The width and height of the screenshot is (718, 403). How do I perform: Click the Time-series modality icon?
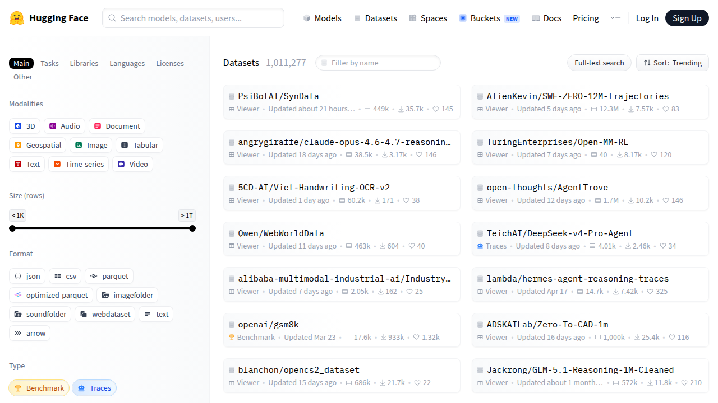(x=57, y=164)
